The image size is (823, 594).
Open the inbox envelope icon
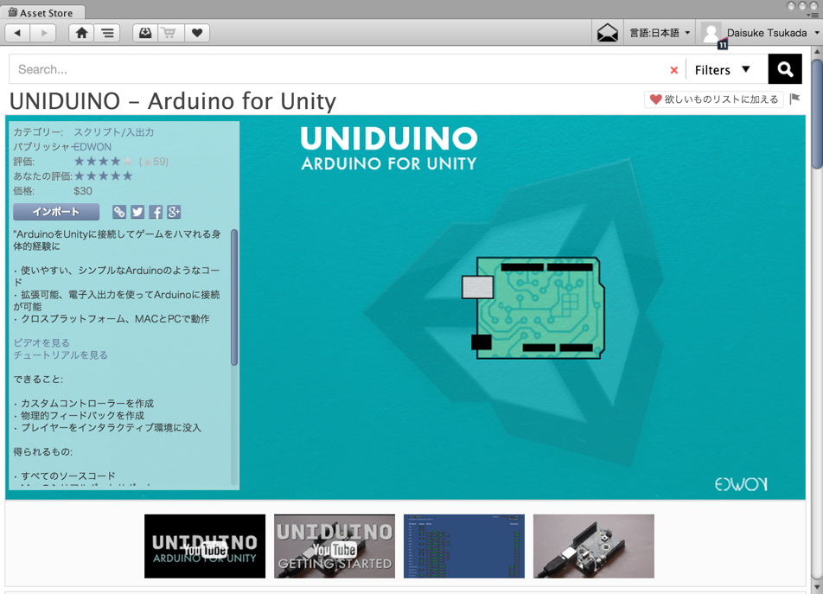coord(607,33)
